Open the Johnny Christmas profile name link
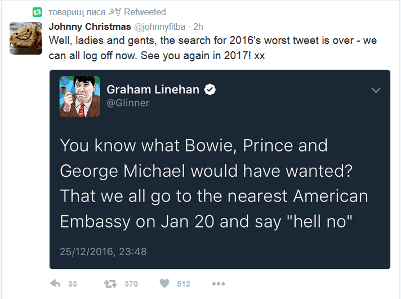 [x=90, y=26]
